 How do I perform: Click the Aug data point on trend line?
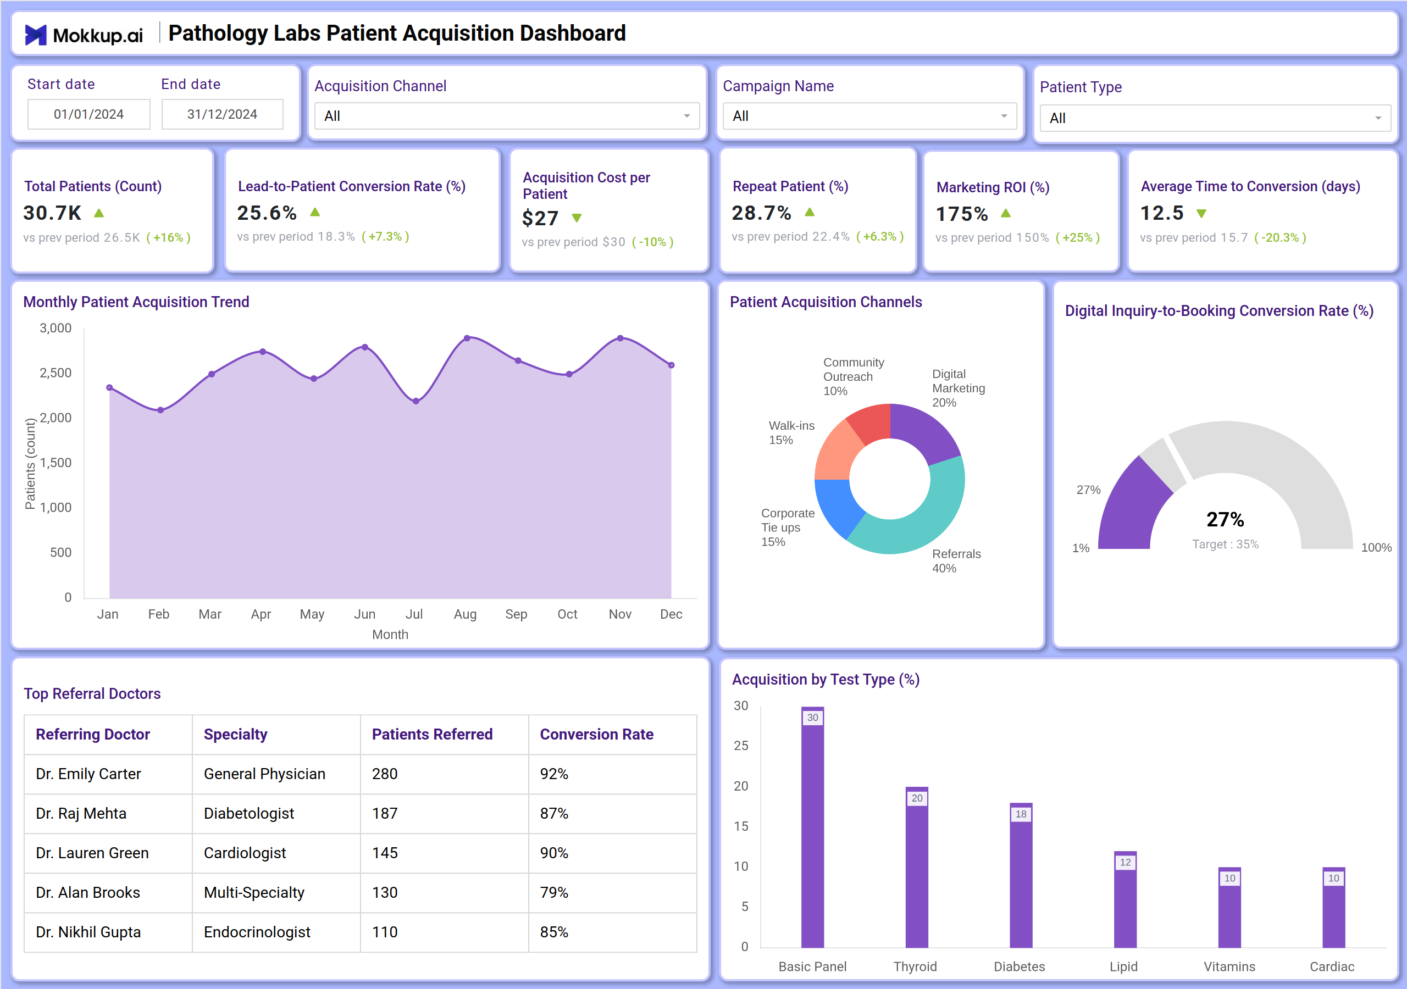point(467,337)
